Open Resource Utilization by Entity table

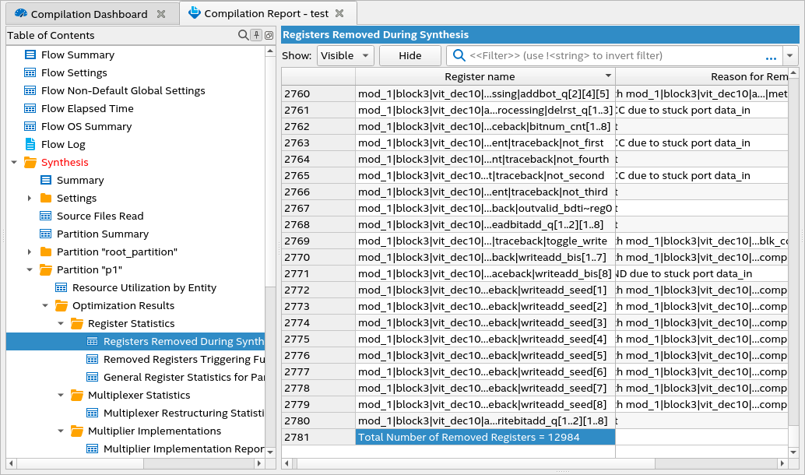(144, 287)
